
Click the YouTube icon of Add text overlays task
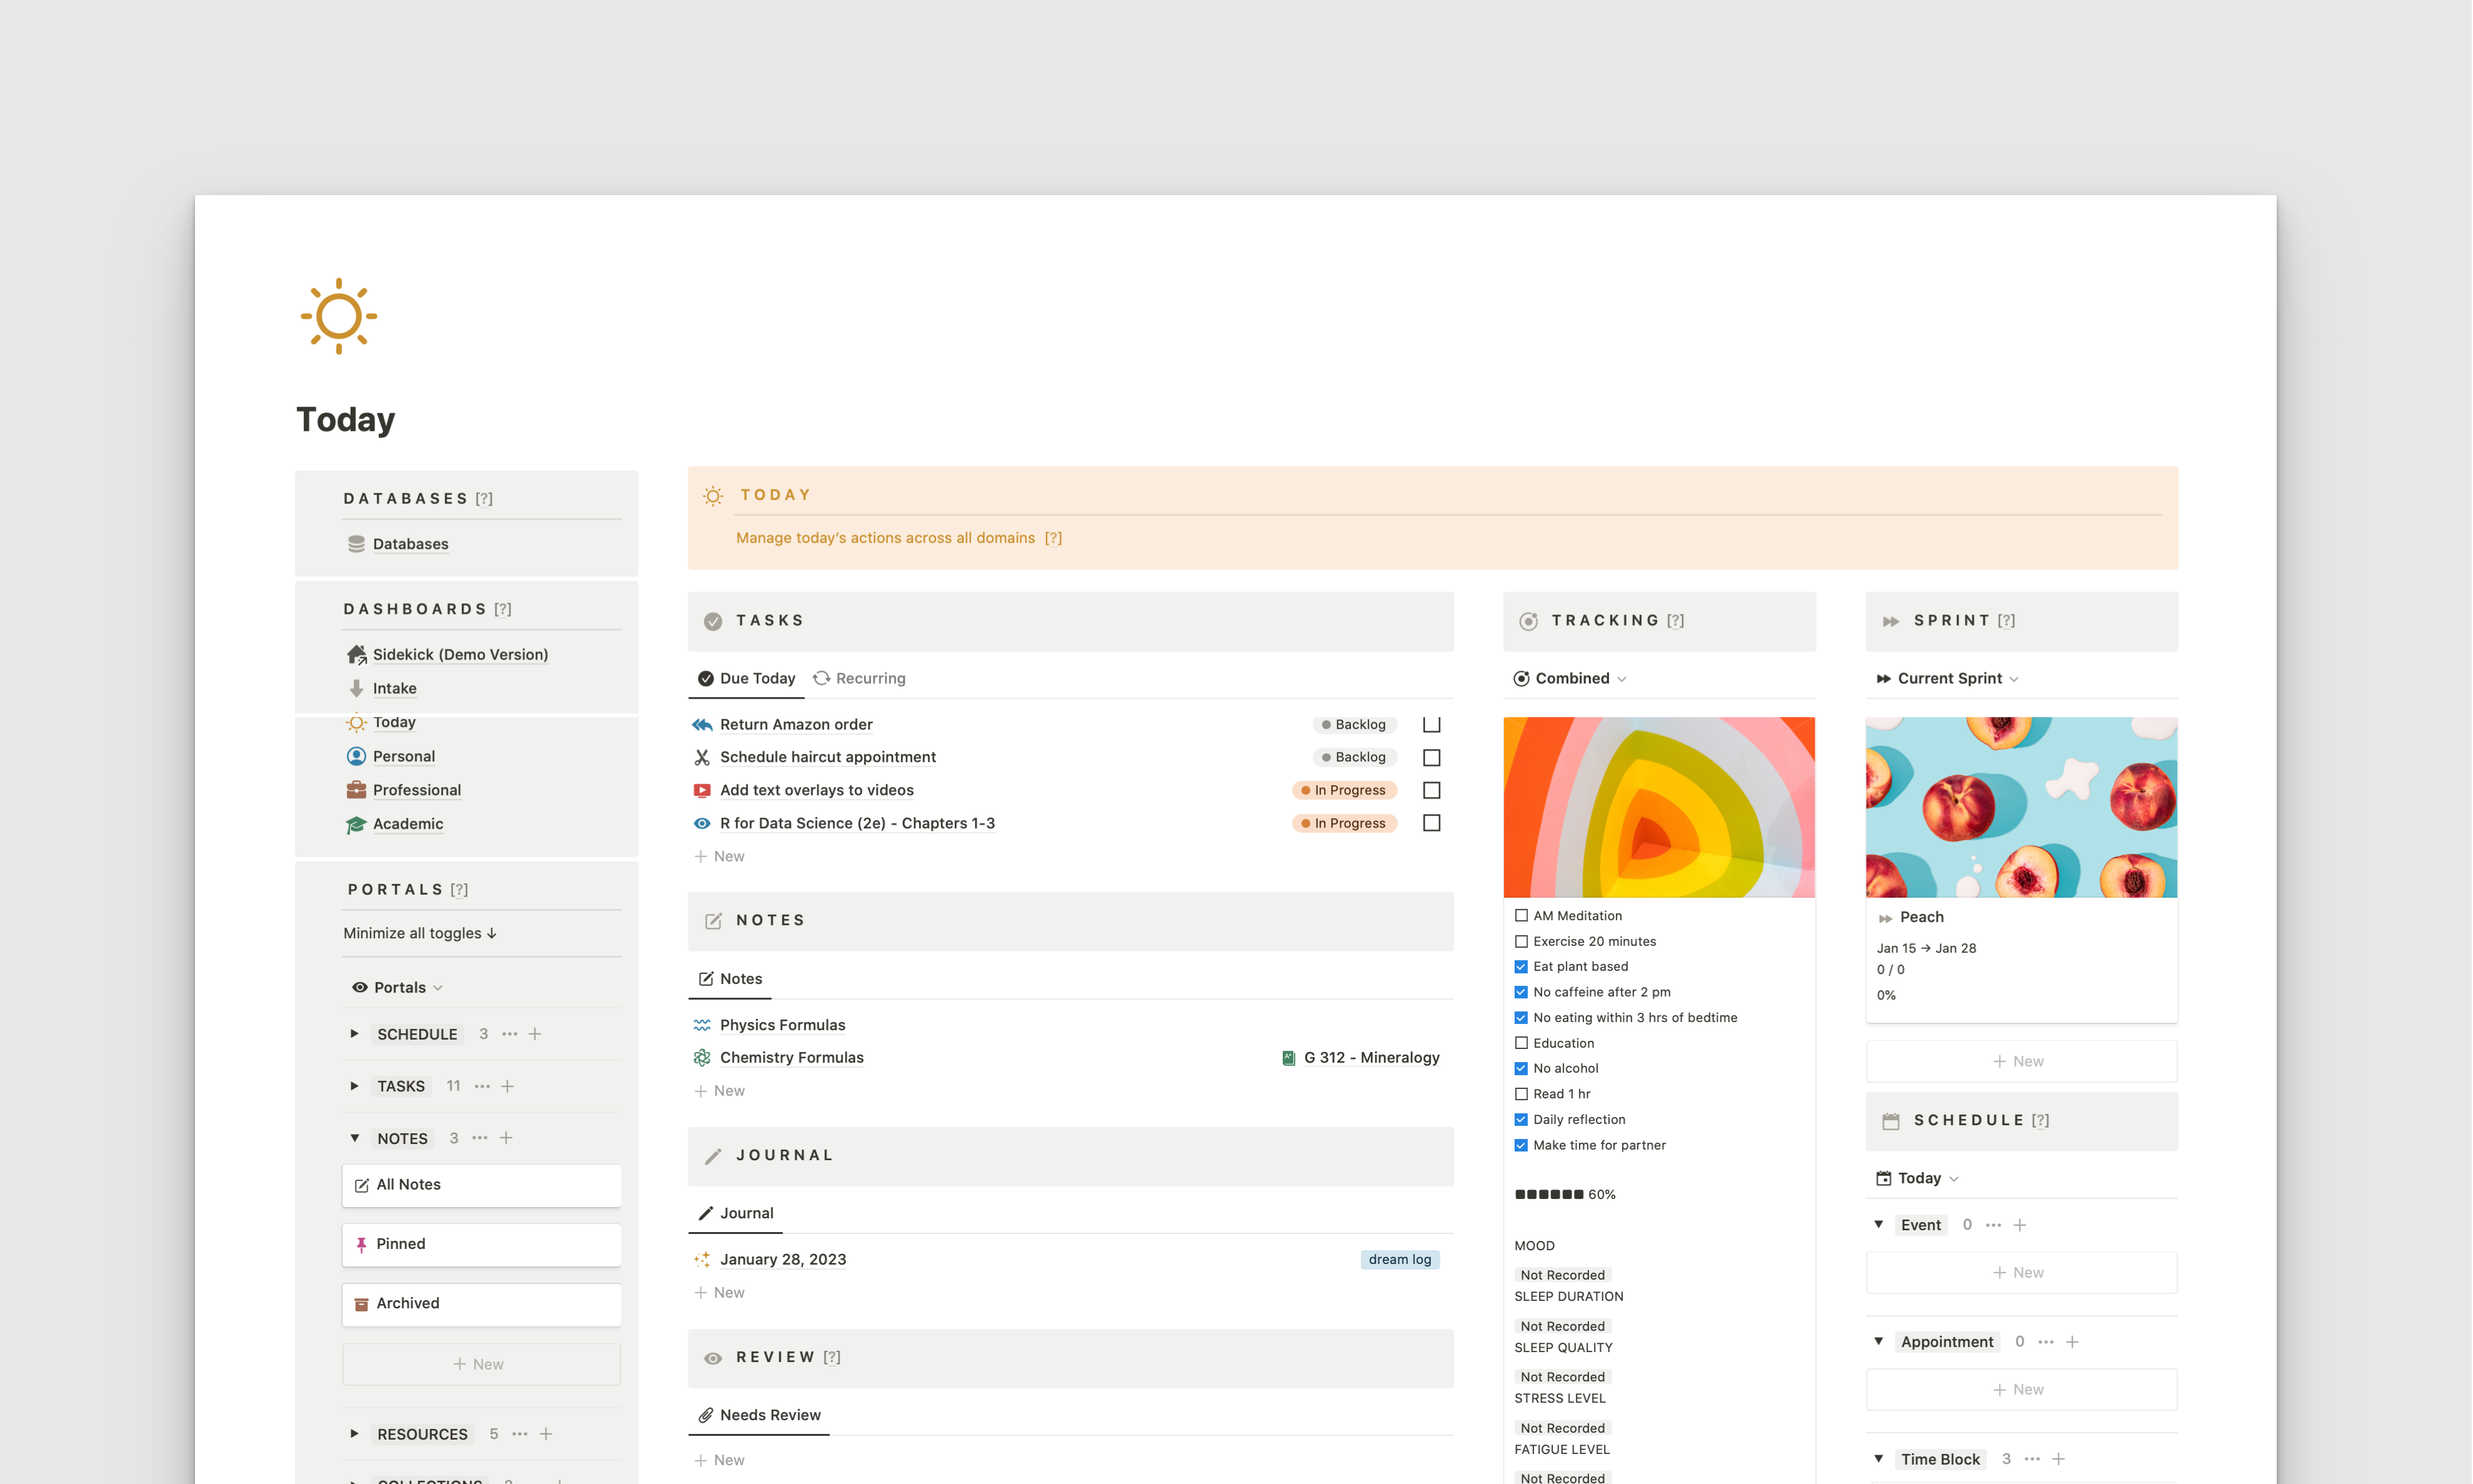[x=702, y=790]
